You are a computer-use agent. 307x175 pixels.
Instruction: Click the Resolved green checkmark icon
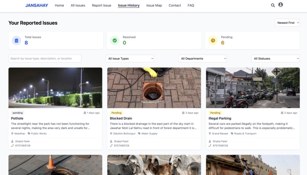point(115,41)
